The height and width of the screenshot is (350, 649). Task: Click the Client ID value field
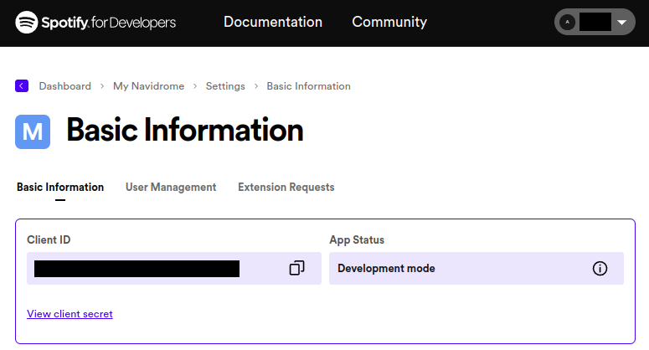pos(136,269)
